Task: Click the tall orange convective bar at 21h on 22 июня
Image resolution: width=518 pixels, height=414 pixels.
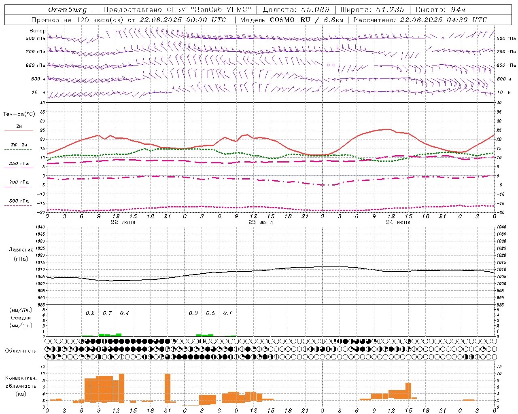Action: click(x=168, y=388)
